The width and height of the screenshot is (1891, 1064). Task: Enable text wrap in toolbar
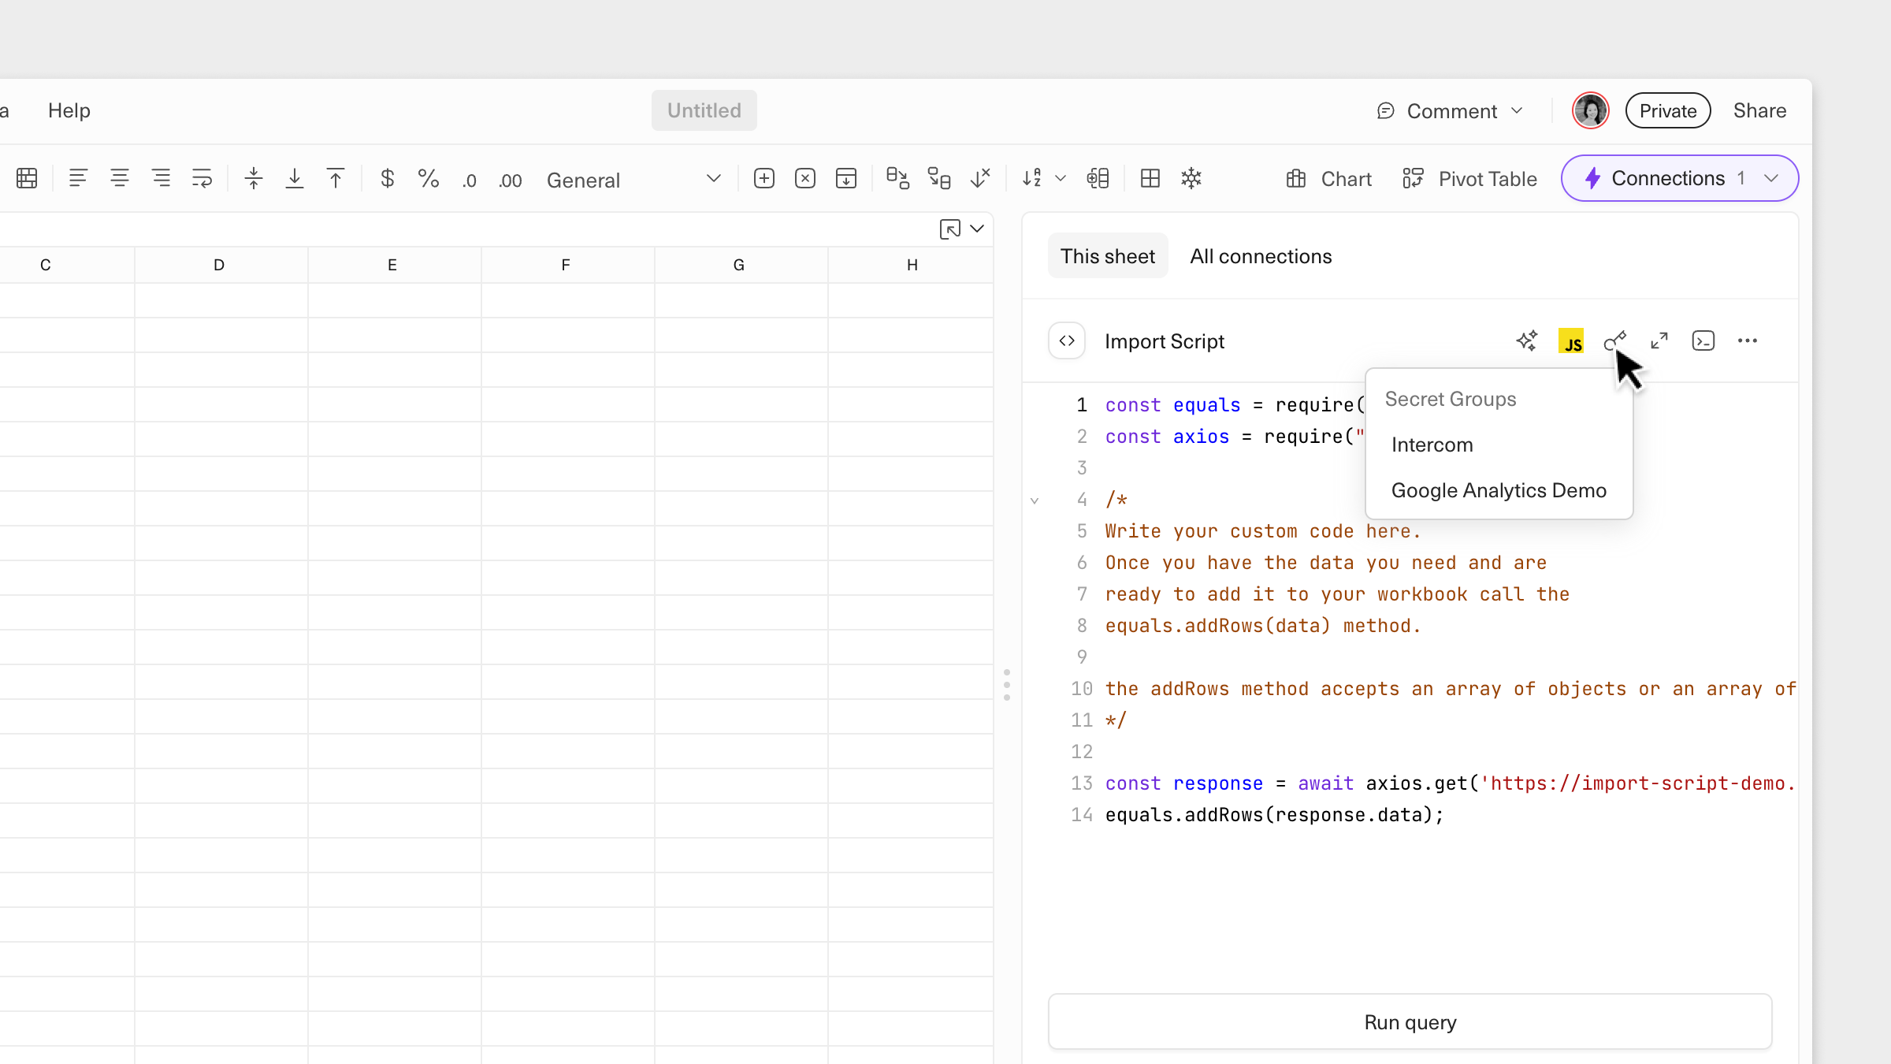pyautogui.click(x=202, y=179)
